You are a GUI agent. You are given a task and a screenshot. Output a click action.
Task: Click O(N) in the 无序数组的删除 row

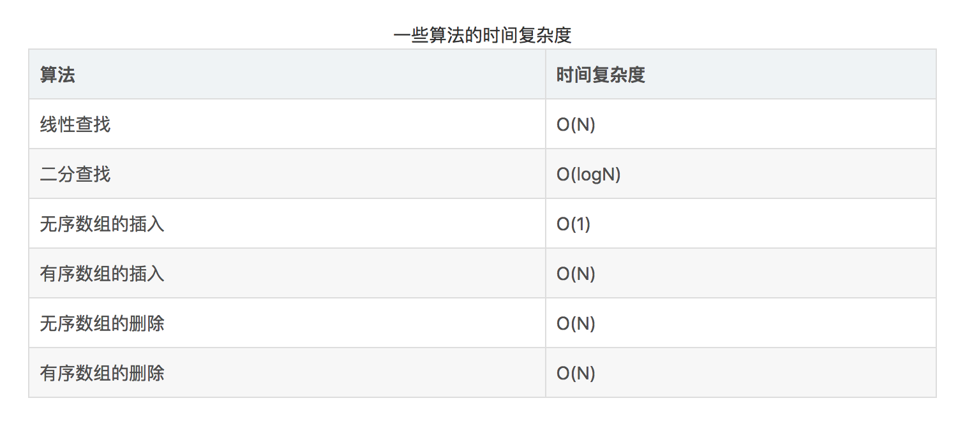pyautogui.click(x=576, y=323)
